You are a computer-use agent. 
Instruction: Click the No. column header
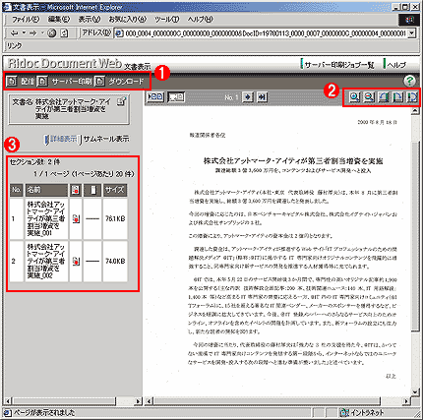coord(17,190)
